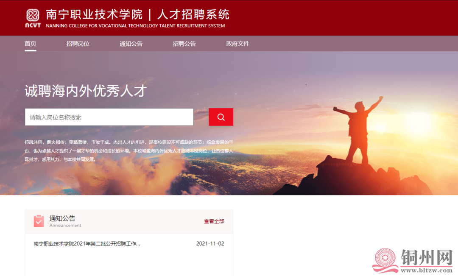Click the 南宁职业技术学院 header title

94,14
